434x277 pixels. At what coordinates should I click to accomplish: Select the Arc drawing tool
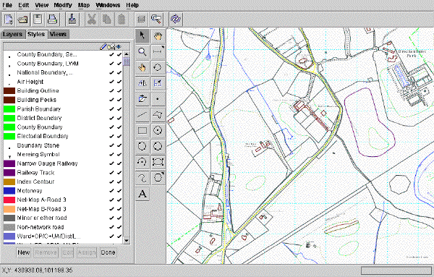coord(142,162)
